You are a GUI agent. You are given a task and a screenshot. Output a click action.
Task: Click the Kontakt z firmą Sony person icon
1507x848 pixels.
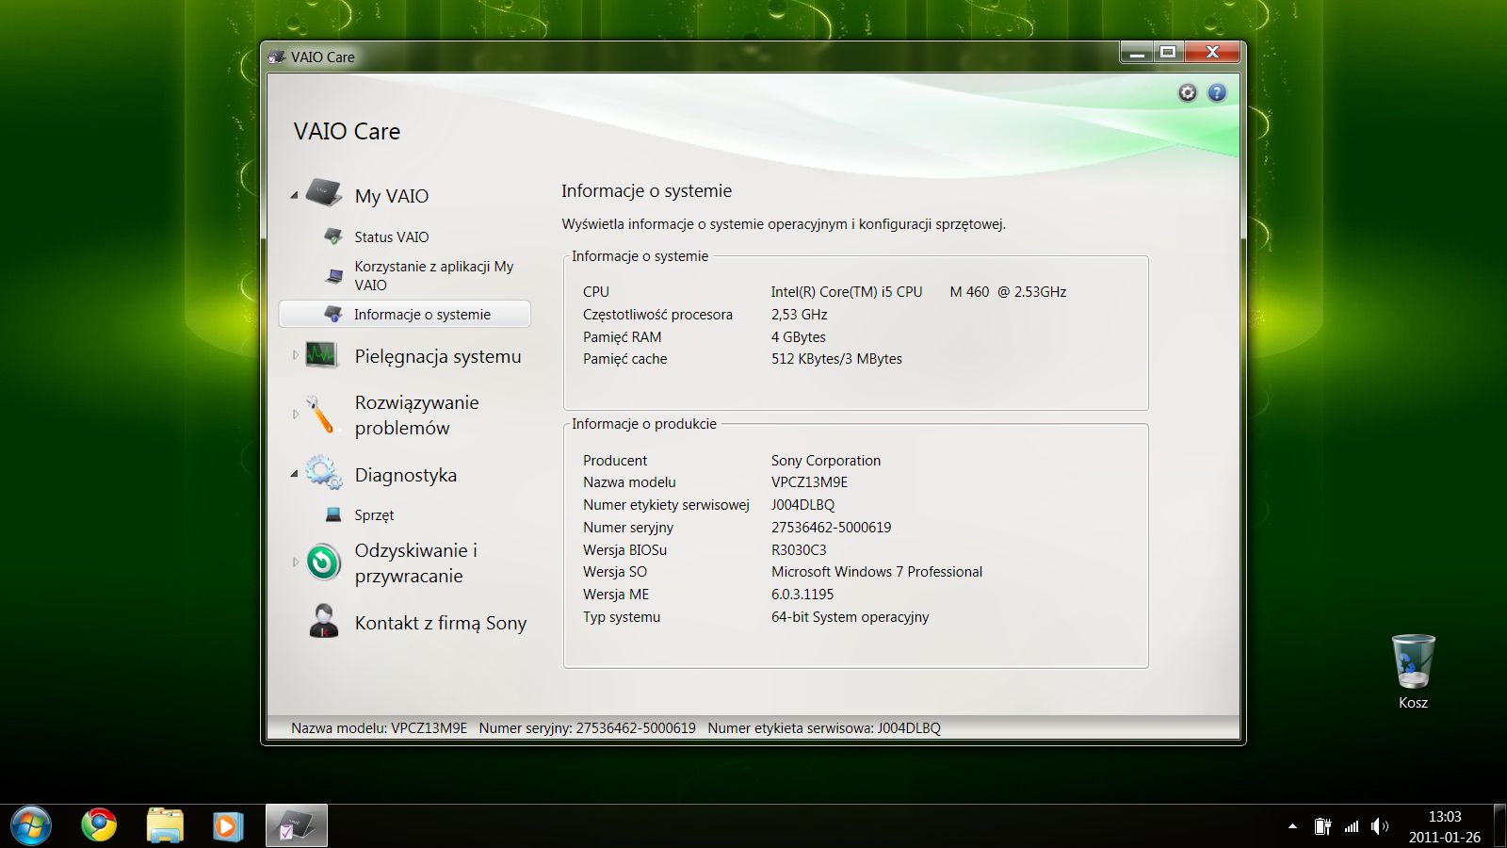[323, 621]
